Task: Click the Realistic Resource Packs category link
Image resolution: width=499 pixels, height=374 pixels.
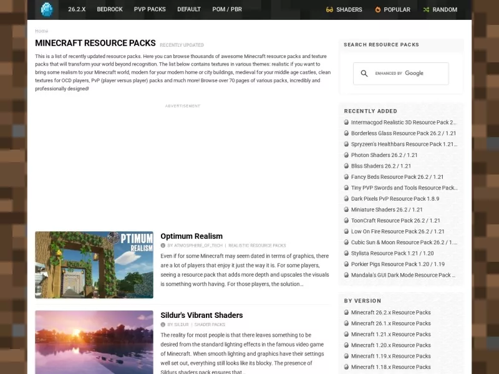Action: point(257,246)
